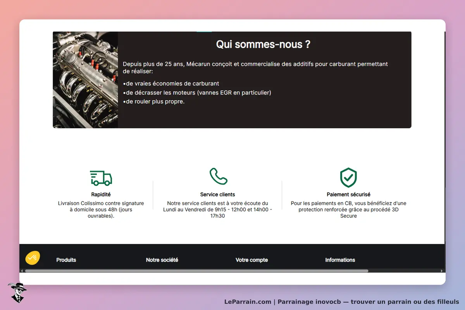The height and width of the screenshot is (310, 465).
Task: Click 'de vraies économies de carburant' bullet
Action: click(x=171, y=83)
